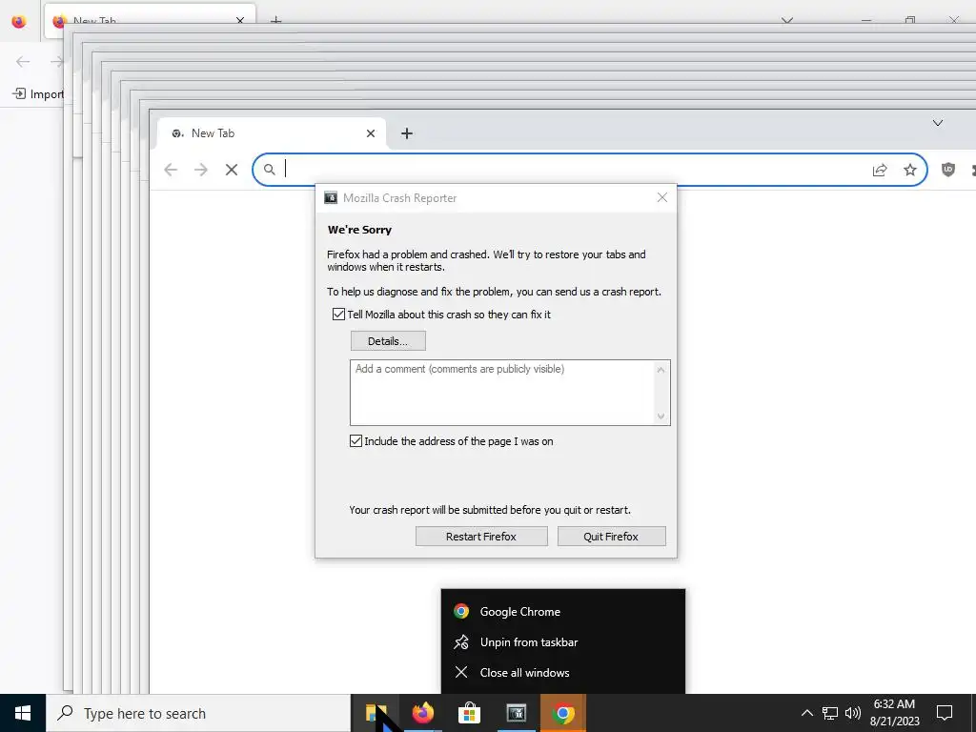The image size is (976, 732).
Task: Choose 'Unpin from taskbar' option
Action: [x=562, y=641]
